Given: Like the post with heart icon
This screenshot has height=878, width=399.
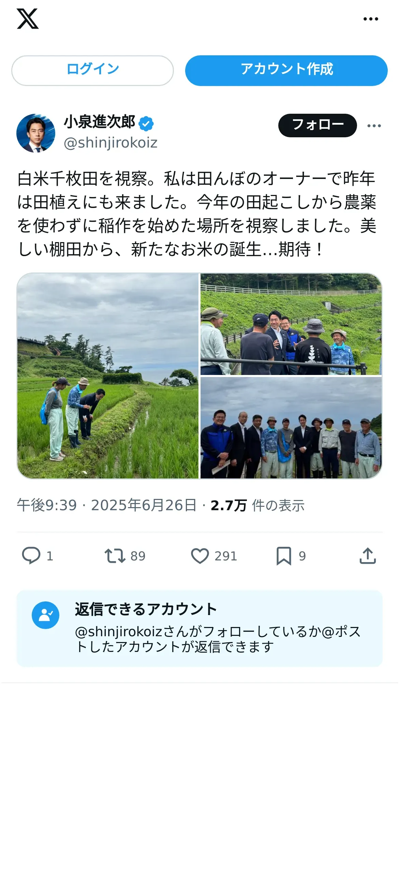Looking at the screenshot, I should pyautogui.click(x=200, y=556).
